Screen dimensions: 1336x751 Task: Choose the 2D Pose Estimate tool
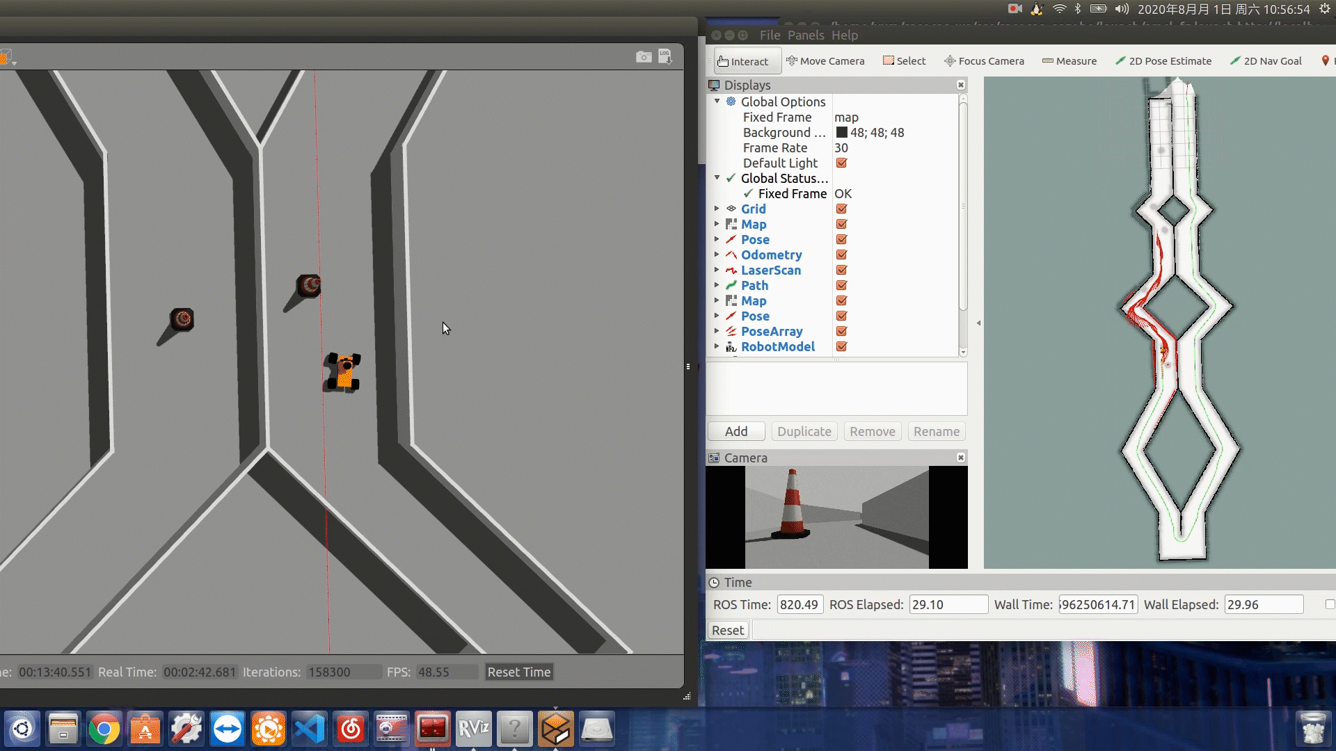(1163, 61)
